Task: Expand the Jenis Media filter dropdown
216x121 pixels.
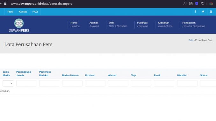Action: (8, 84)
